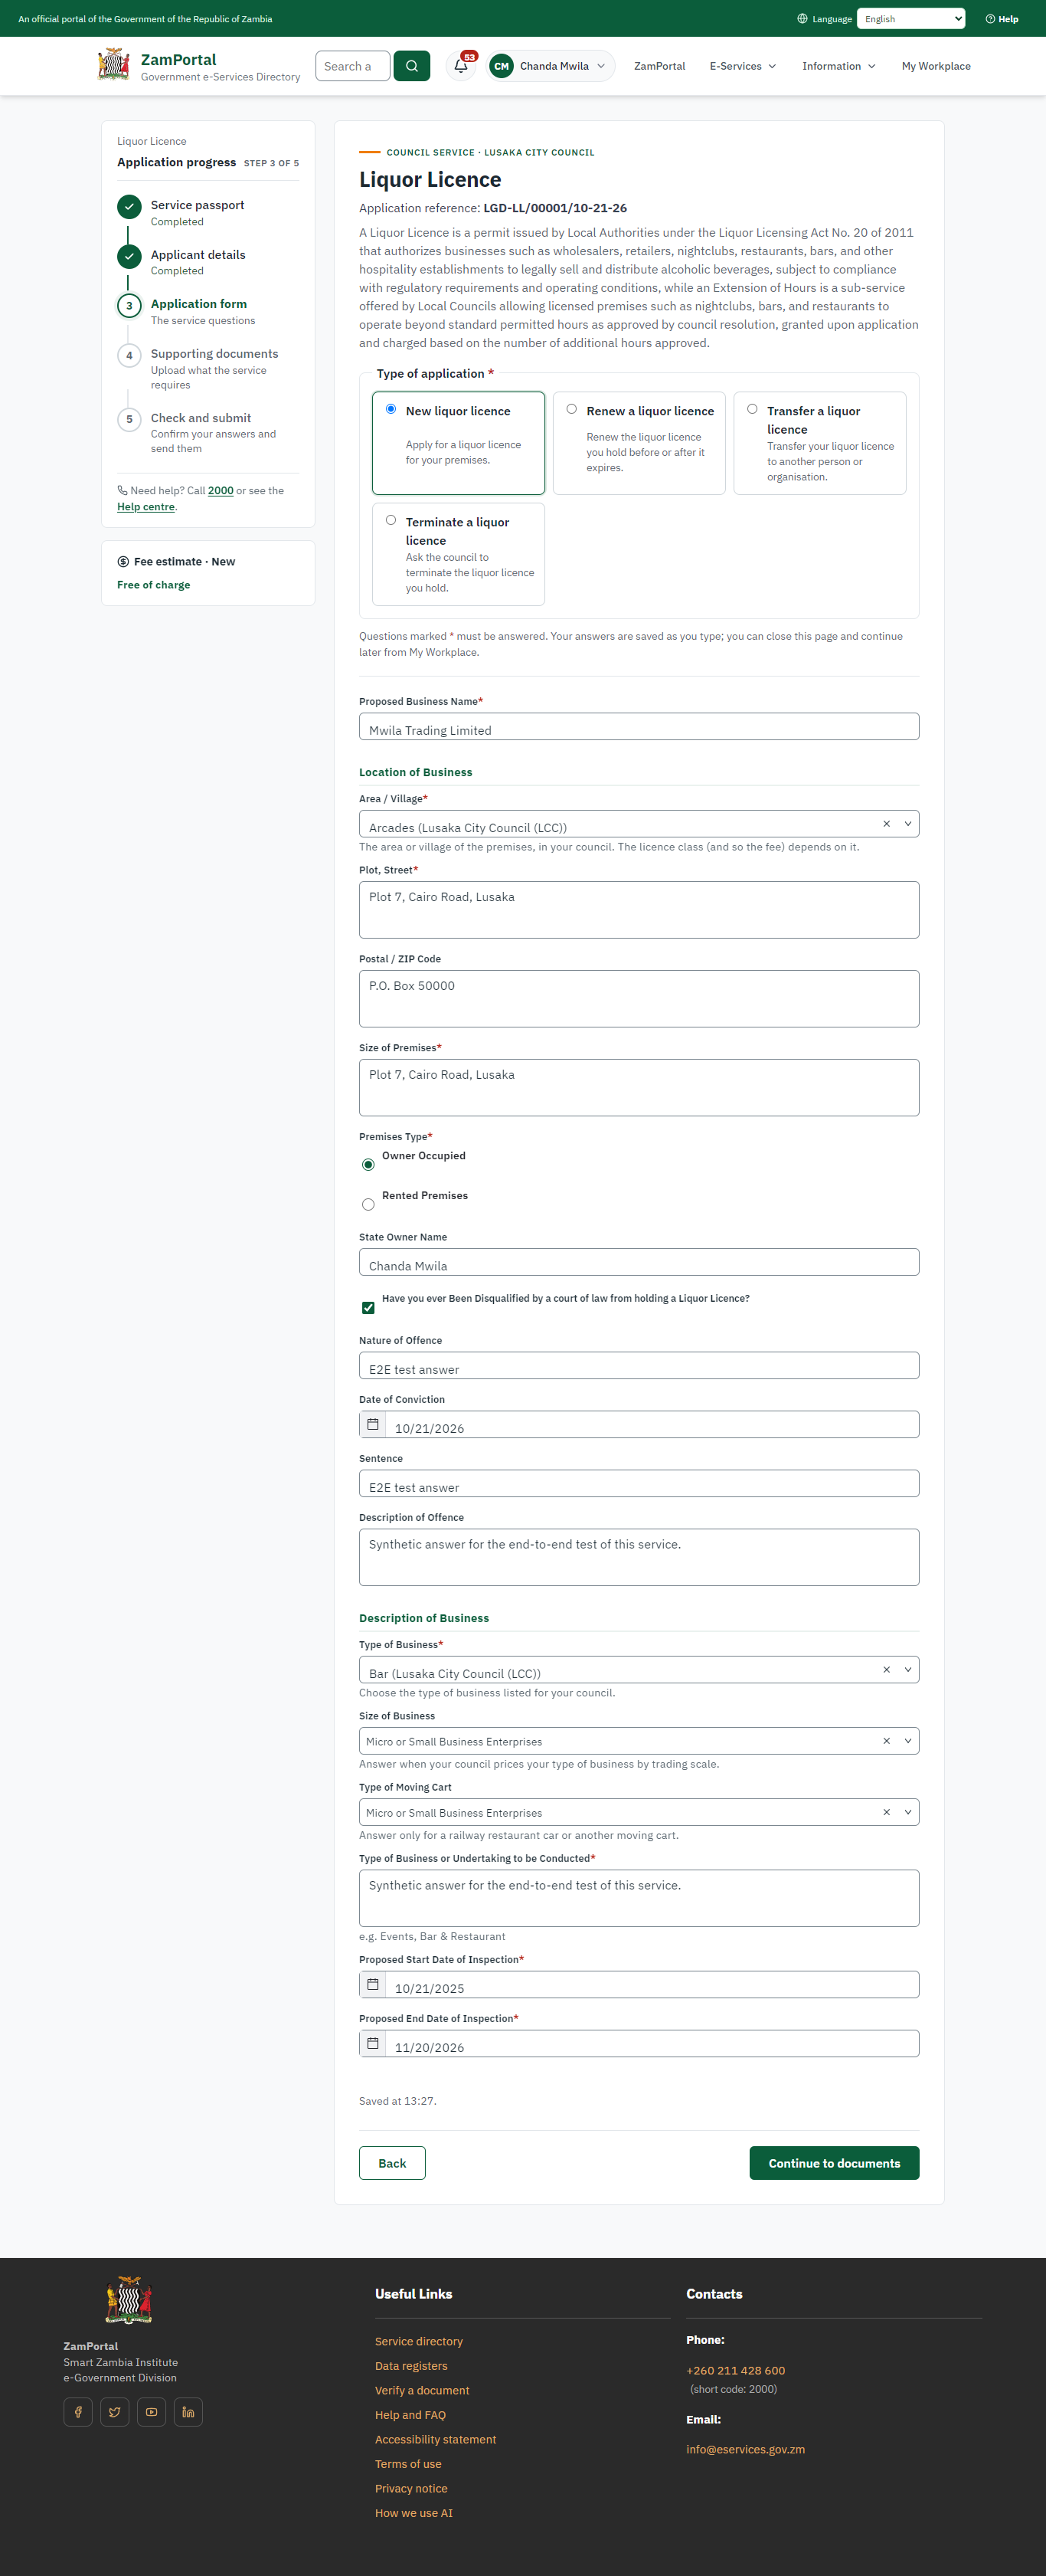Viewport: 1046px width, 2576px height.
Task: Click the Help question mark icon
Action: 990,19
